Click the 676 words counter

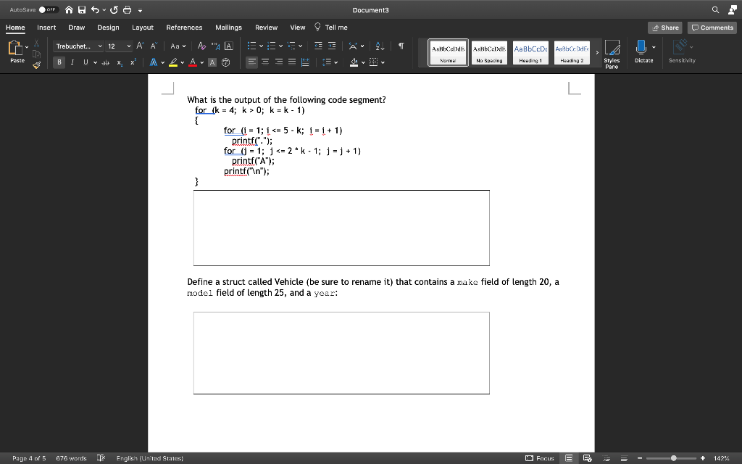pyautogui.click(x=71, y=458)
